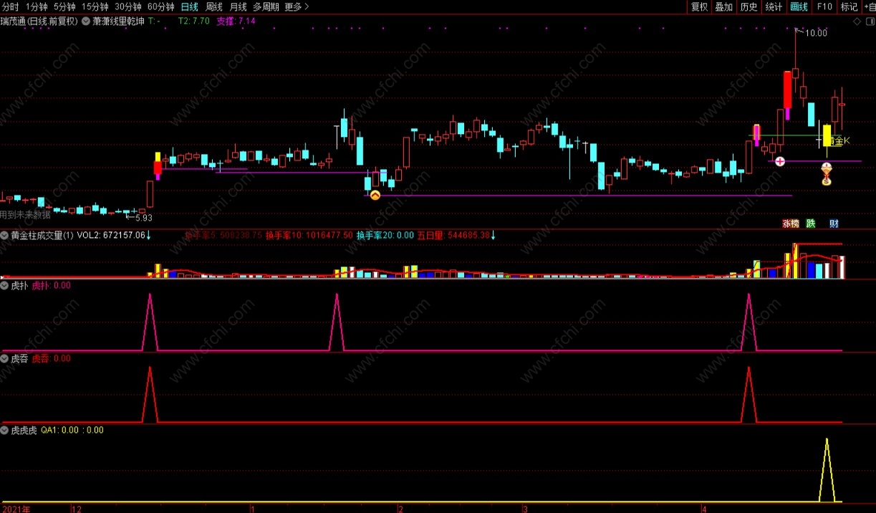
Task: Collapse the 虎虎虎 indicator panel
Action: coord(4,431)
